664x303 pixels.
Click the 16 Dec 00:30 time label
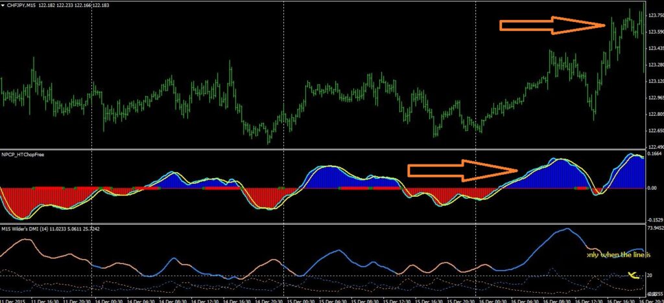tap(493, 301)
